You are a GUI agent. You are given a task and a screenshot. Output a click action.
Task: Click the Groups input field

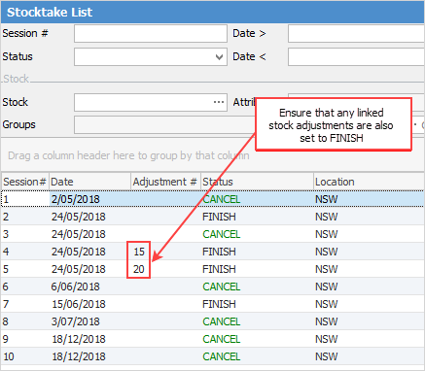(164, 125)
